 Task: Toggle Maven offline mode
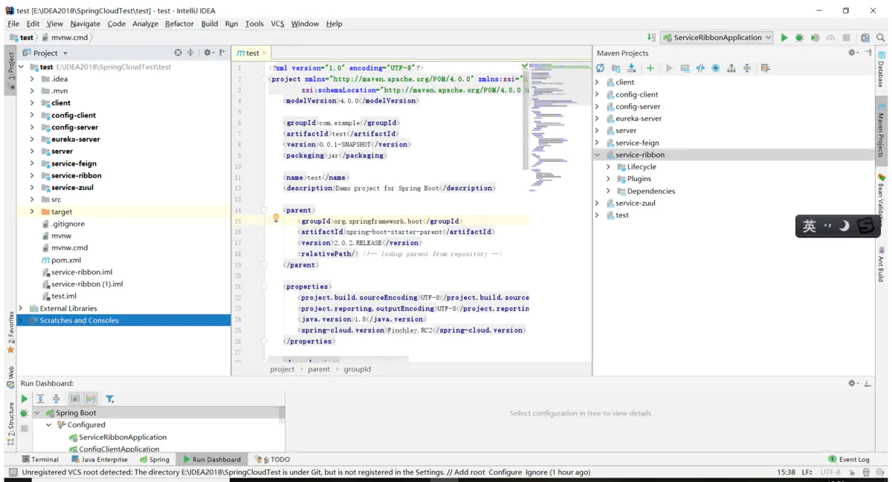[x=700, y=68]
